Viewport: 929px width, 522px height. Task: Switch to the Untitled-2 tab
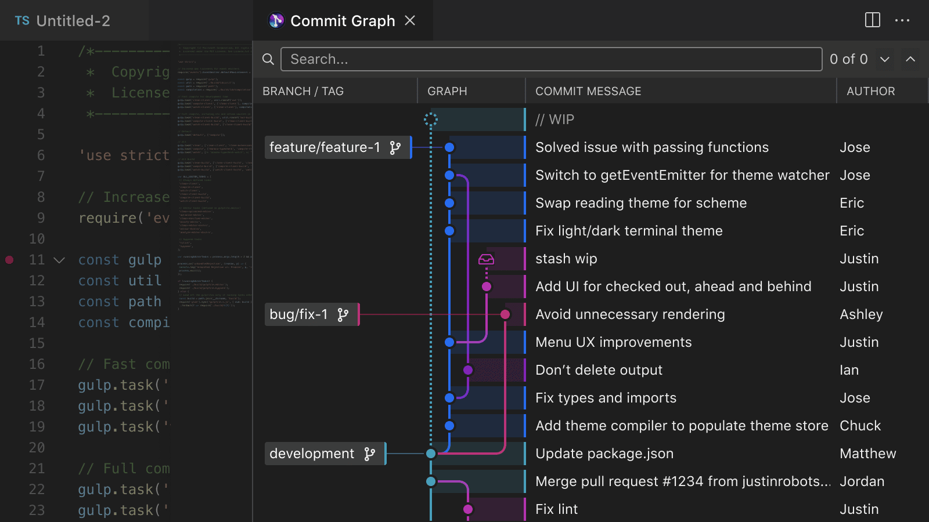click(x=73, y=21)
